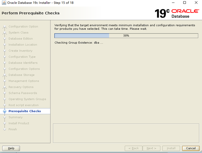Open the Schema Passwords step
The height and width of the screenshot is (153, 202).
[23, 93]
